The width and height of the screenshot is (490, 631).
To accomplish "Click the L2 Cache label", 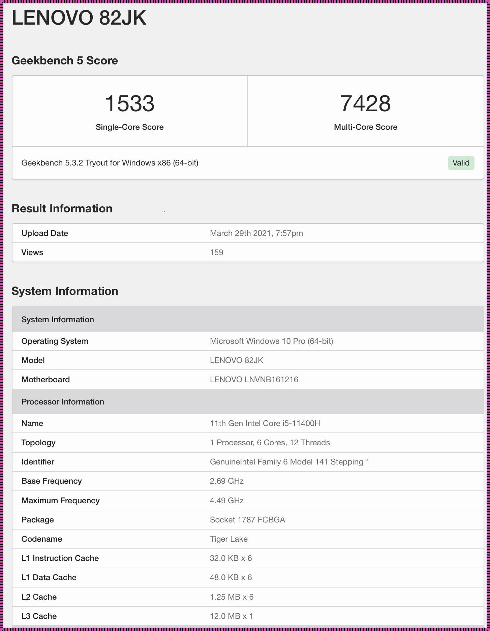I will tap(39, 597).
